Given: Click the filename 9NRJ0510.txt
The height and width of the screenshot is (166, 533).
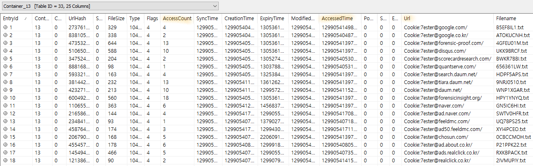Looking at the screenshot, I should click(511, 82).
